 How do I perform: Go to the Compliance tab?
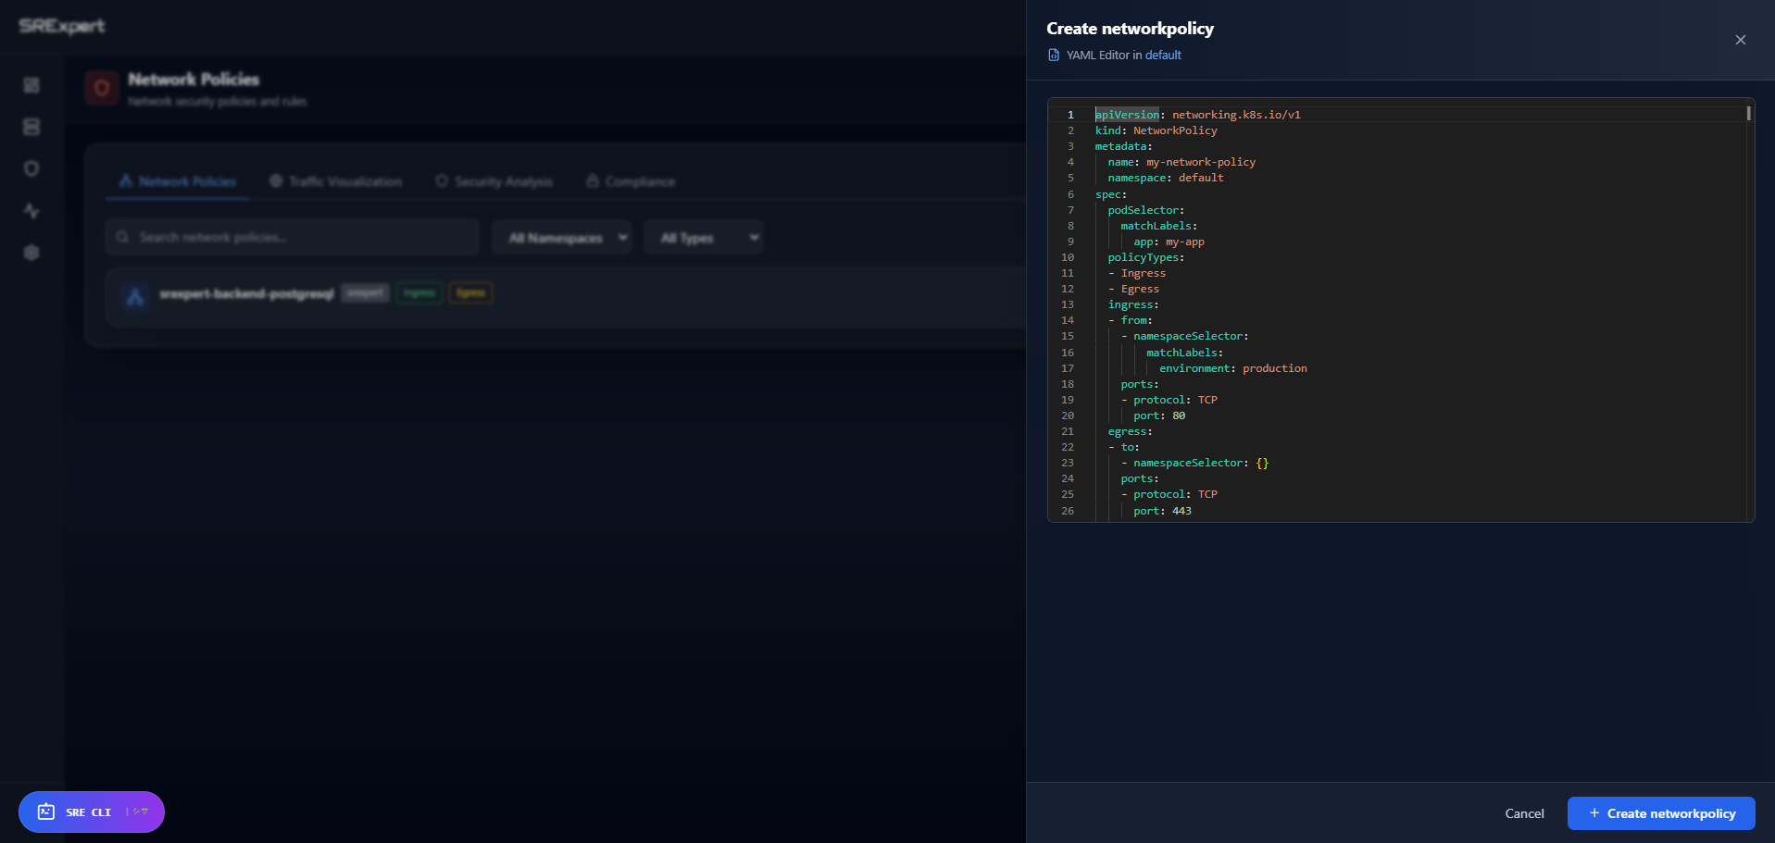tap(631, 181)
